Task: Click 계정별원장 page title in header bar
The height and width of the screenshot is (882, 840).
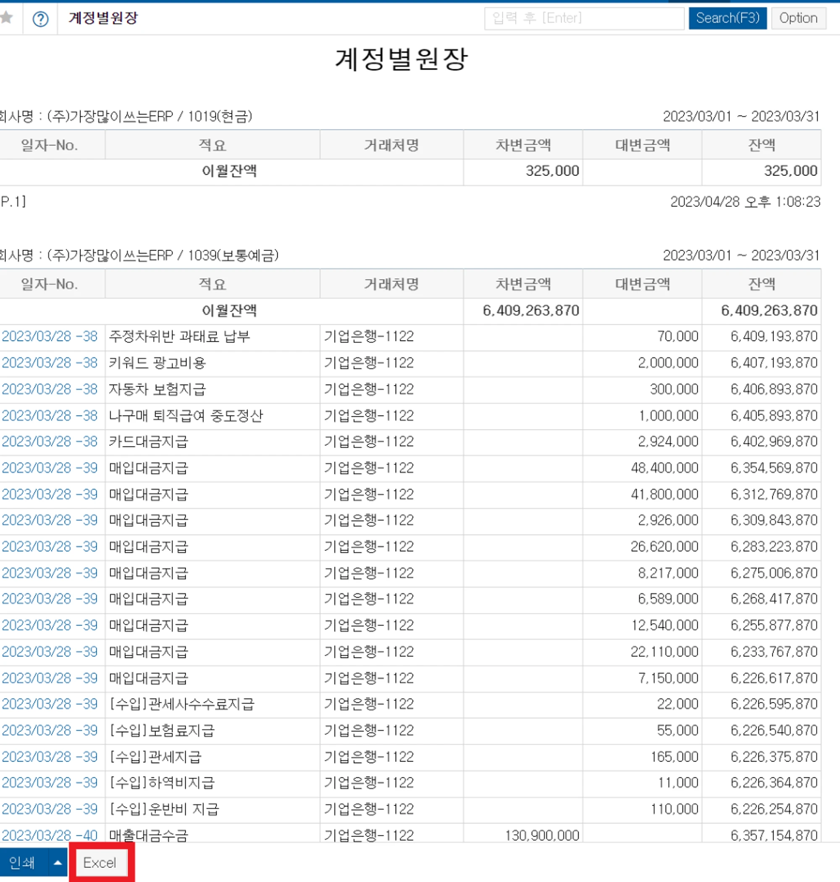Action: (x=103, y=18)
